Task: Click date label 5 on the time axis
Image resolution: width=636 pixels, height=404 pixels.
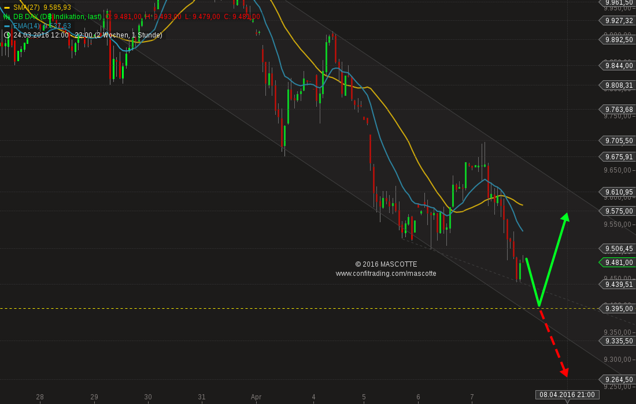Action: (364, 397)
